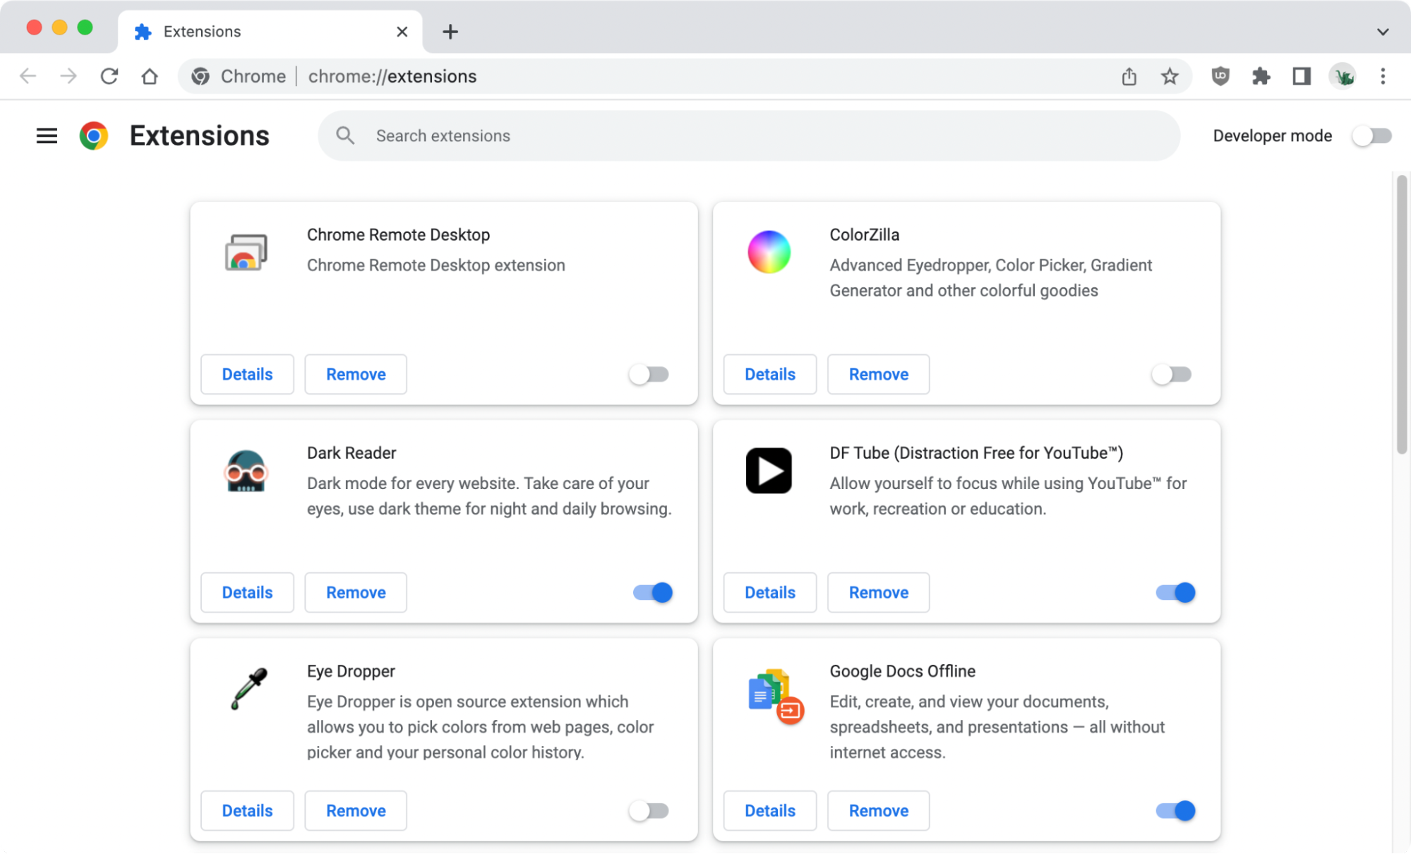Remove the Dark Reader extension
1411x854 pixels.
(356, 592)
